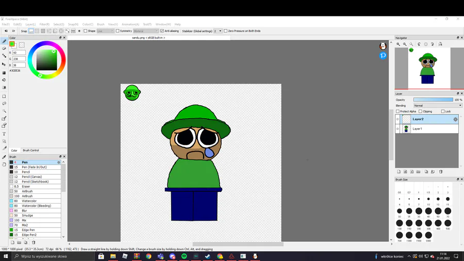
Task: Expand the Symmetry type dropdown
Action: [145, 31]
